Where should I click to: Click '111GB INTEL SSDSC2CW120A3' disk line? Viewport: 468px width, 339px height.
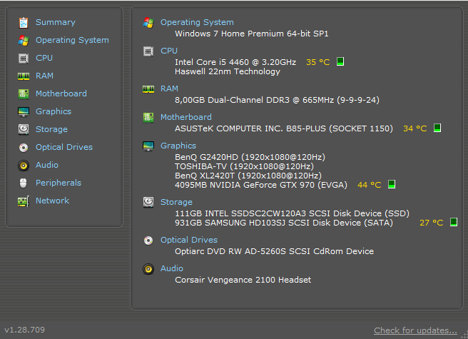click(x=292, y=213)
